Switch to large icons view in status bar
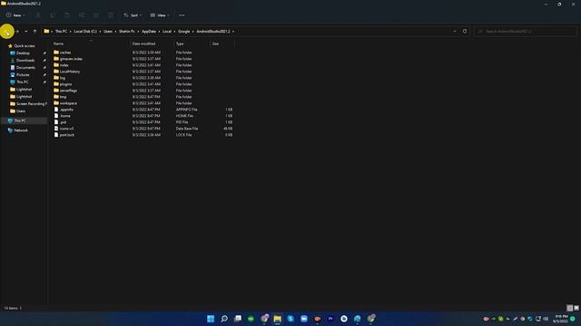This screenshot has width=581, height=326. coord(576,308)
